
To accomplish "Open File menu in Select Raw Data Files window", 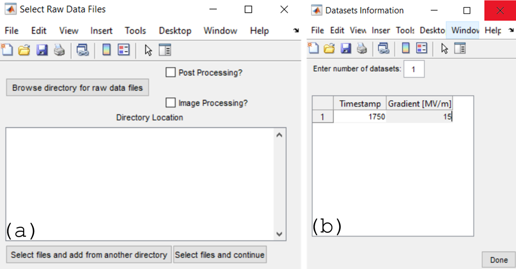I will [x=12, y=31].
